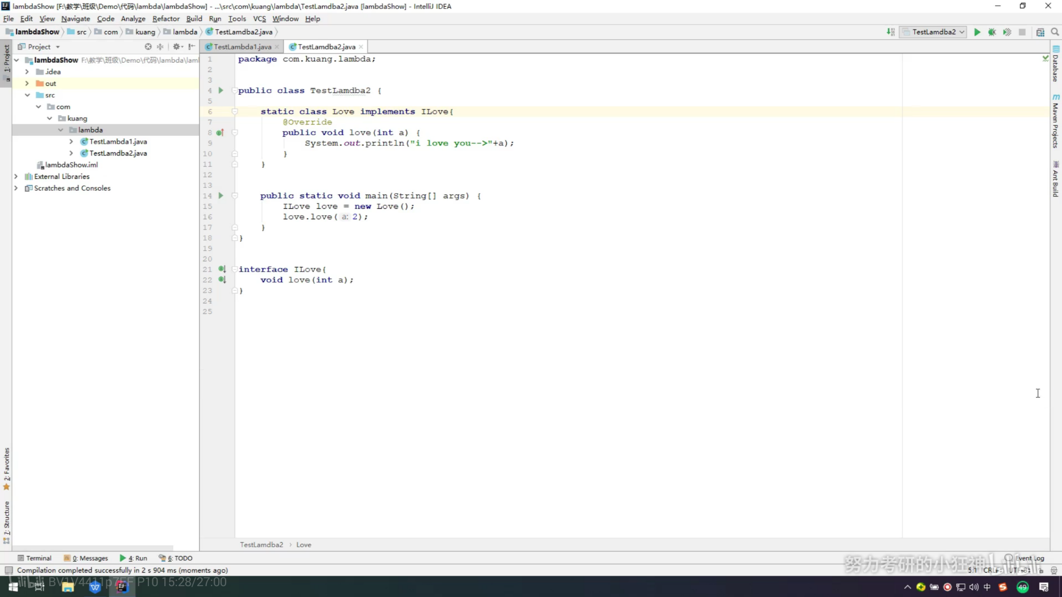1062x597 pixels.
Task: Click kuang in the navigation breadcrumb bar
Action: pyautogui.click(x=141, y=32)
